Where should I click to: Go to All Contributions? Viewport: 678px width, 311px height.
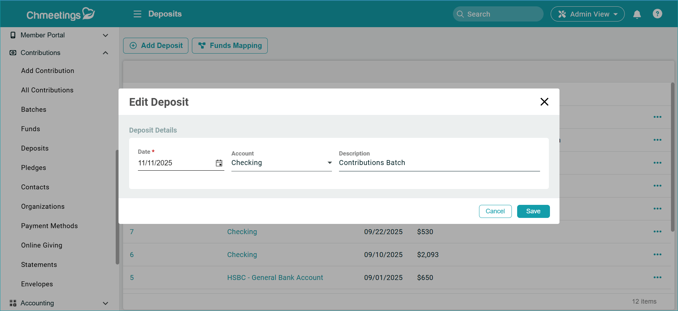click(x=47, y=90)
